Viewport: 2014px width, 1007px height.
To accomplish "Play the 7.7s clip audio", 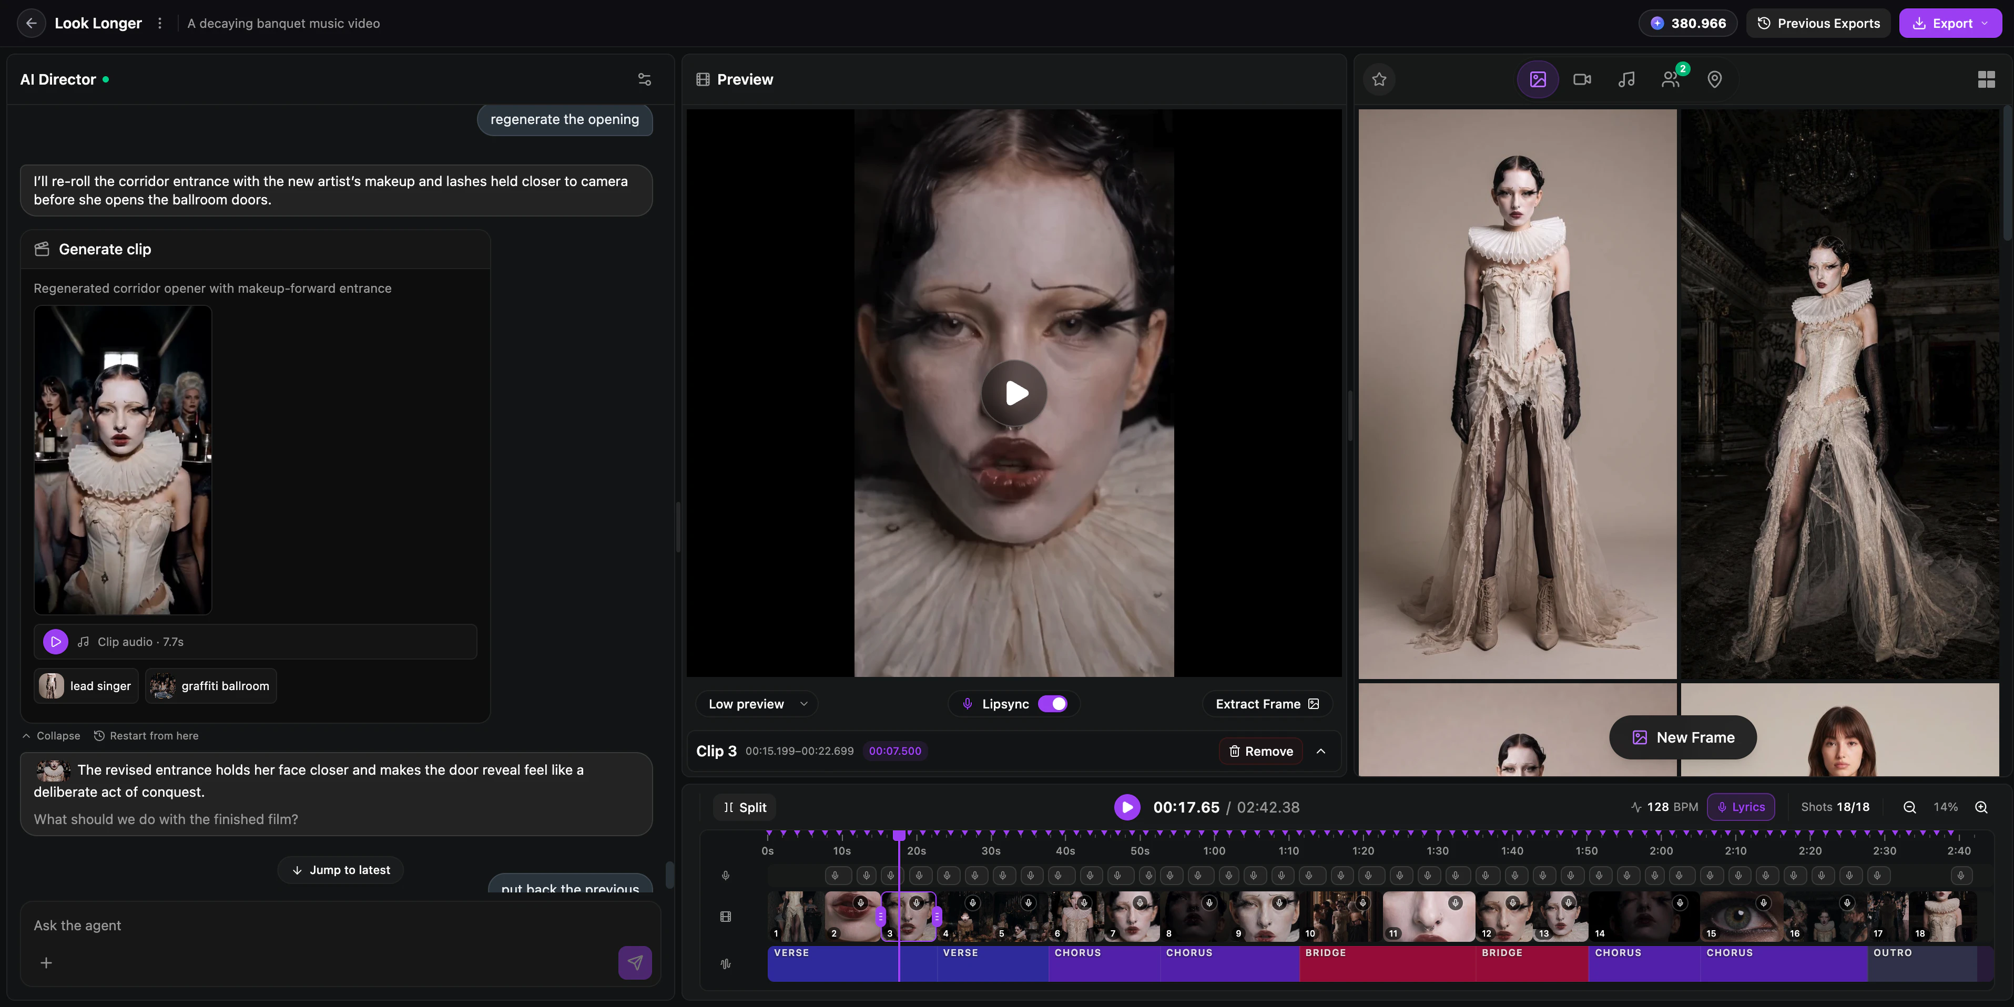I will click(x=56, y=641).
